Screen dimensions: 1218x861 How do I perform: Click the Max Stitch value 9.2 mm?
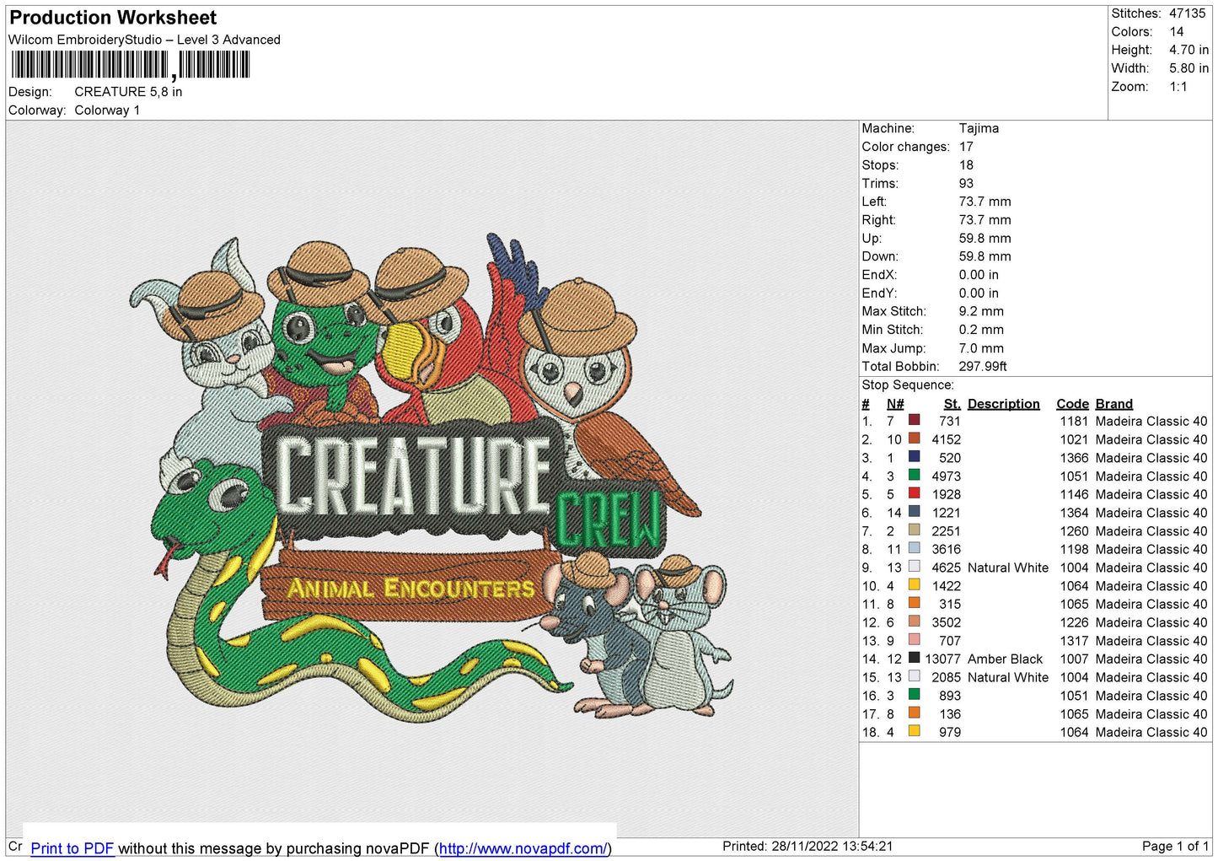(981, 311)
